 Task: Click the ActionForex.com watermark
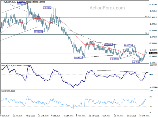(x=107, y=8)
